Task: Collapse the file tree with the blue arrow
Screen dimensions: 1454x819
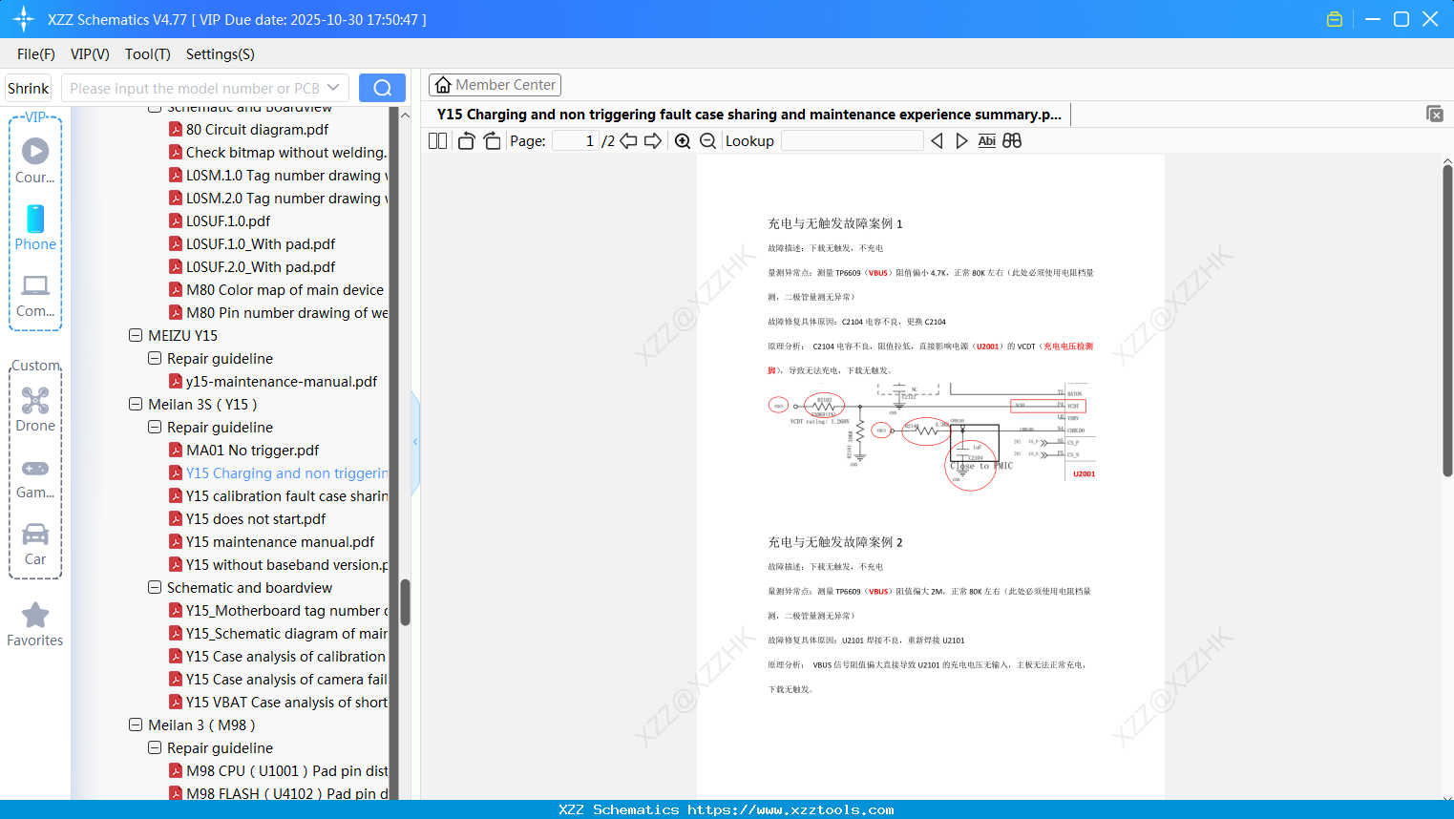Action: (414, 441)
